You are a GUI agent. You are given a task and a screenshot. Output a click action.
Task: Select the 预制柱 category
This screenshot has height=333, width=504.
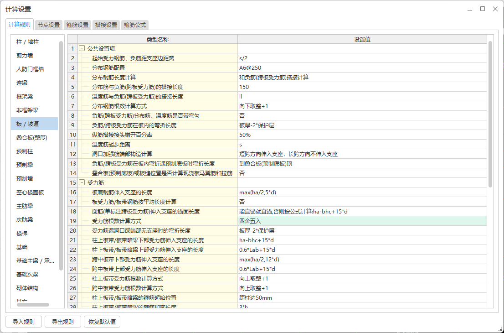pos(34,151)
